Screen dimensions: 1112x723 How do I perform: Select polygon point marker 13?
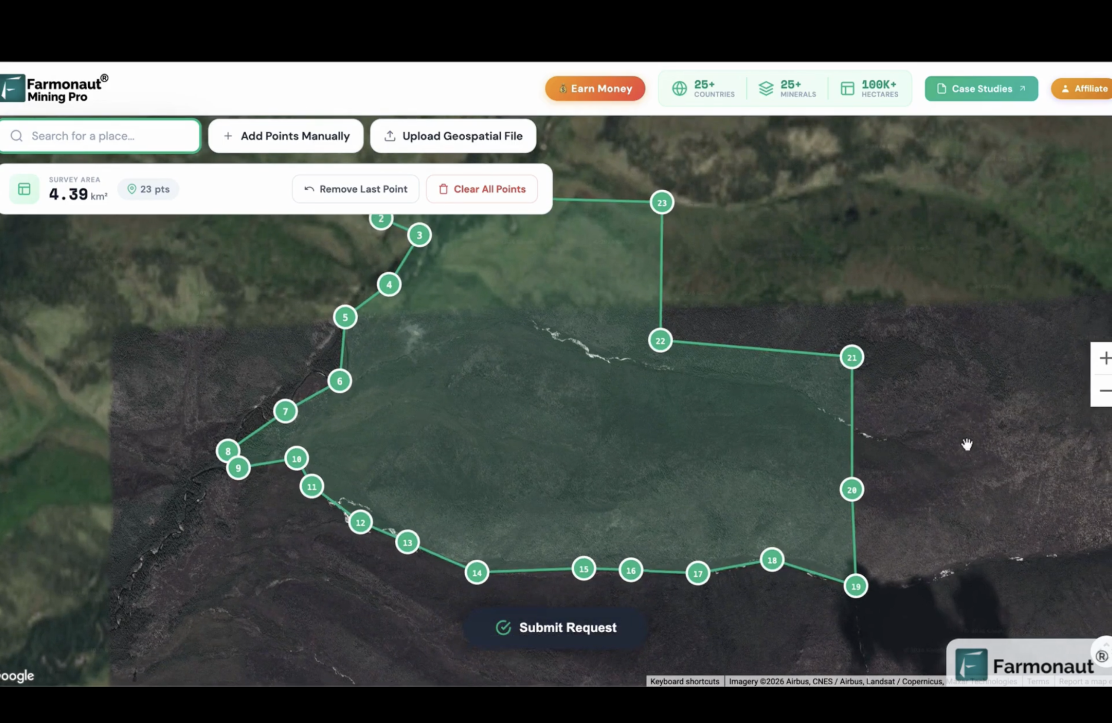coord(407,543)
